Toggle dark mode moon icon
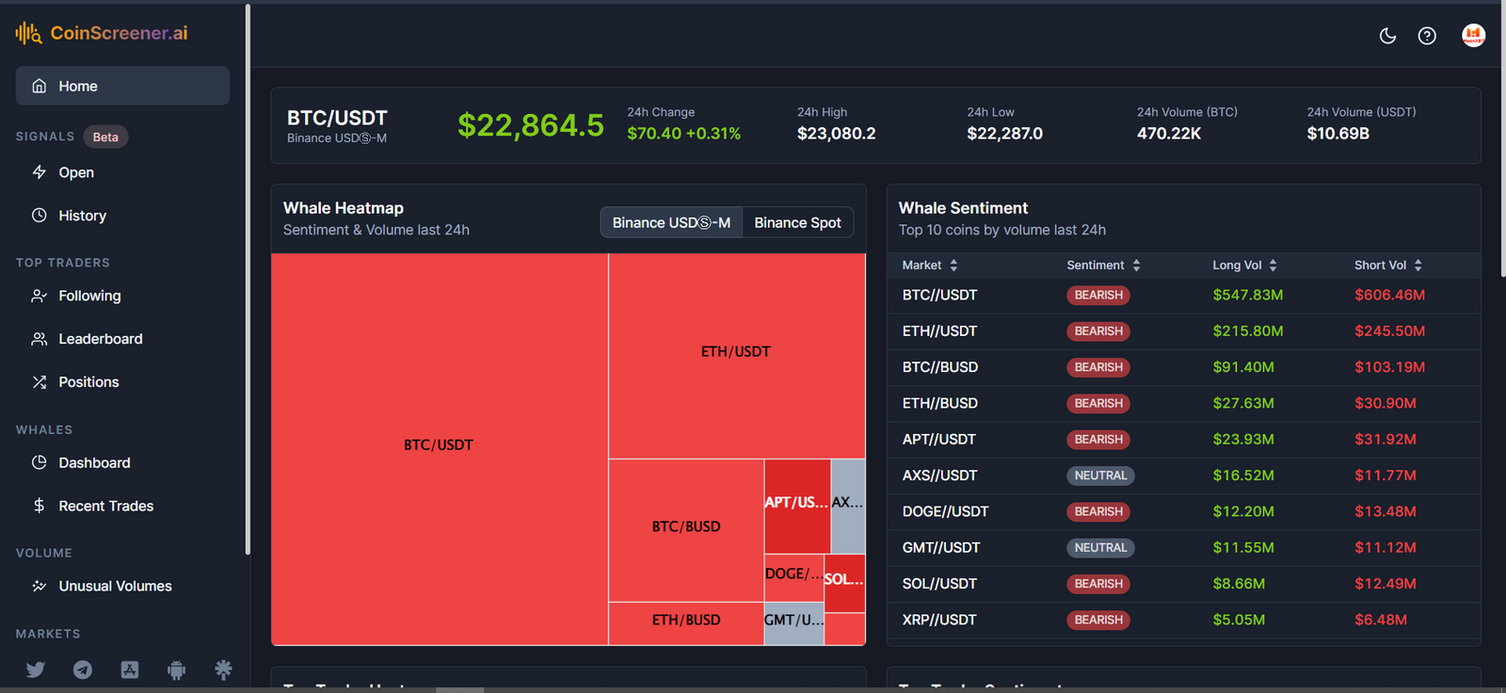This screenshot has height=693, width=1506. coord(1387,36)
